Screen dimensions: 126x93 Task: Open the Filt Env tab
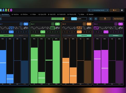point(24,14)
